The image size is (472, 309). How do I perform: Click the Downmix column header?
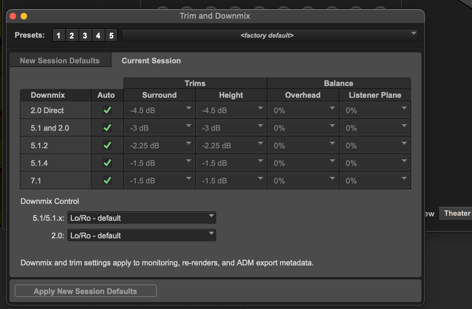pos(55,95)
